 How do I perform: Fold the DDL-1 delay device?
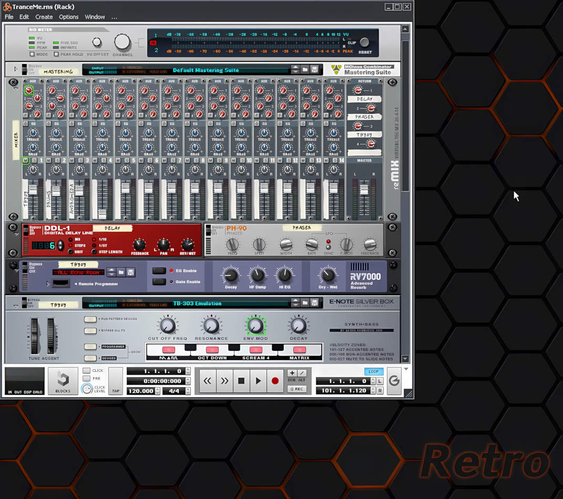click(16, 234)
